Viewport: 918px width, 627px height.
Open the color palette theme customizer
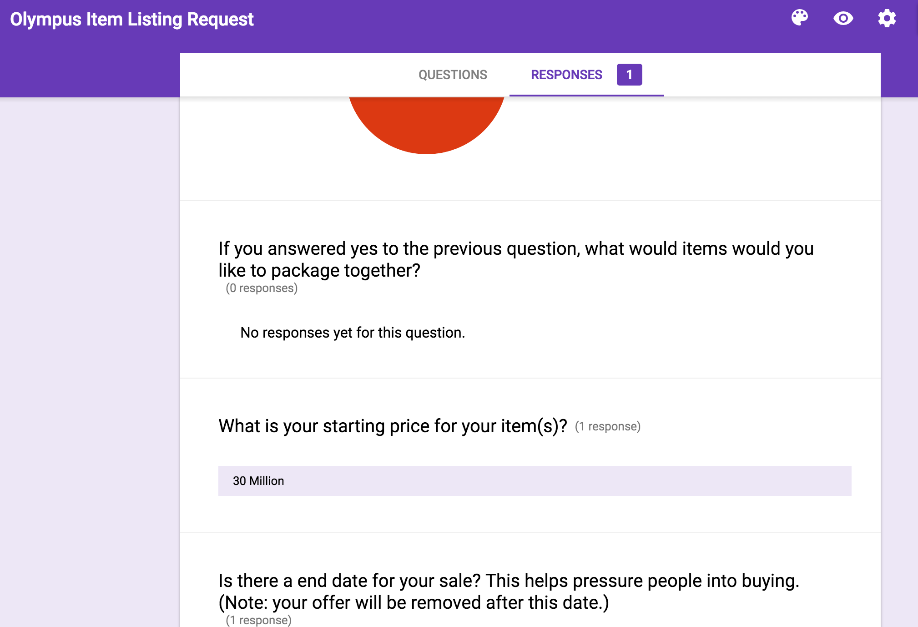pyautogui.click(x=799, y=18)
